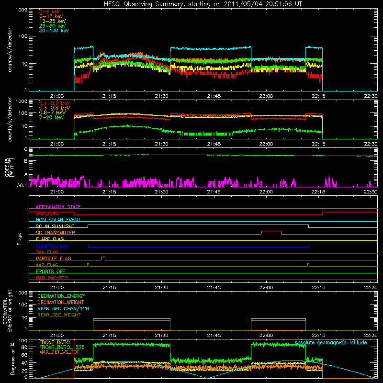Click the 22:15 tick under the decimation plot
Image resolution: width=383 pixels, height=383 pixels.
tap(318, 336)
